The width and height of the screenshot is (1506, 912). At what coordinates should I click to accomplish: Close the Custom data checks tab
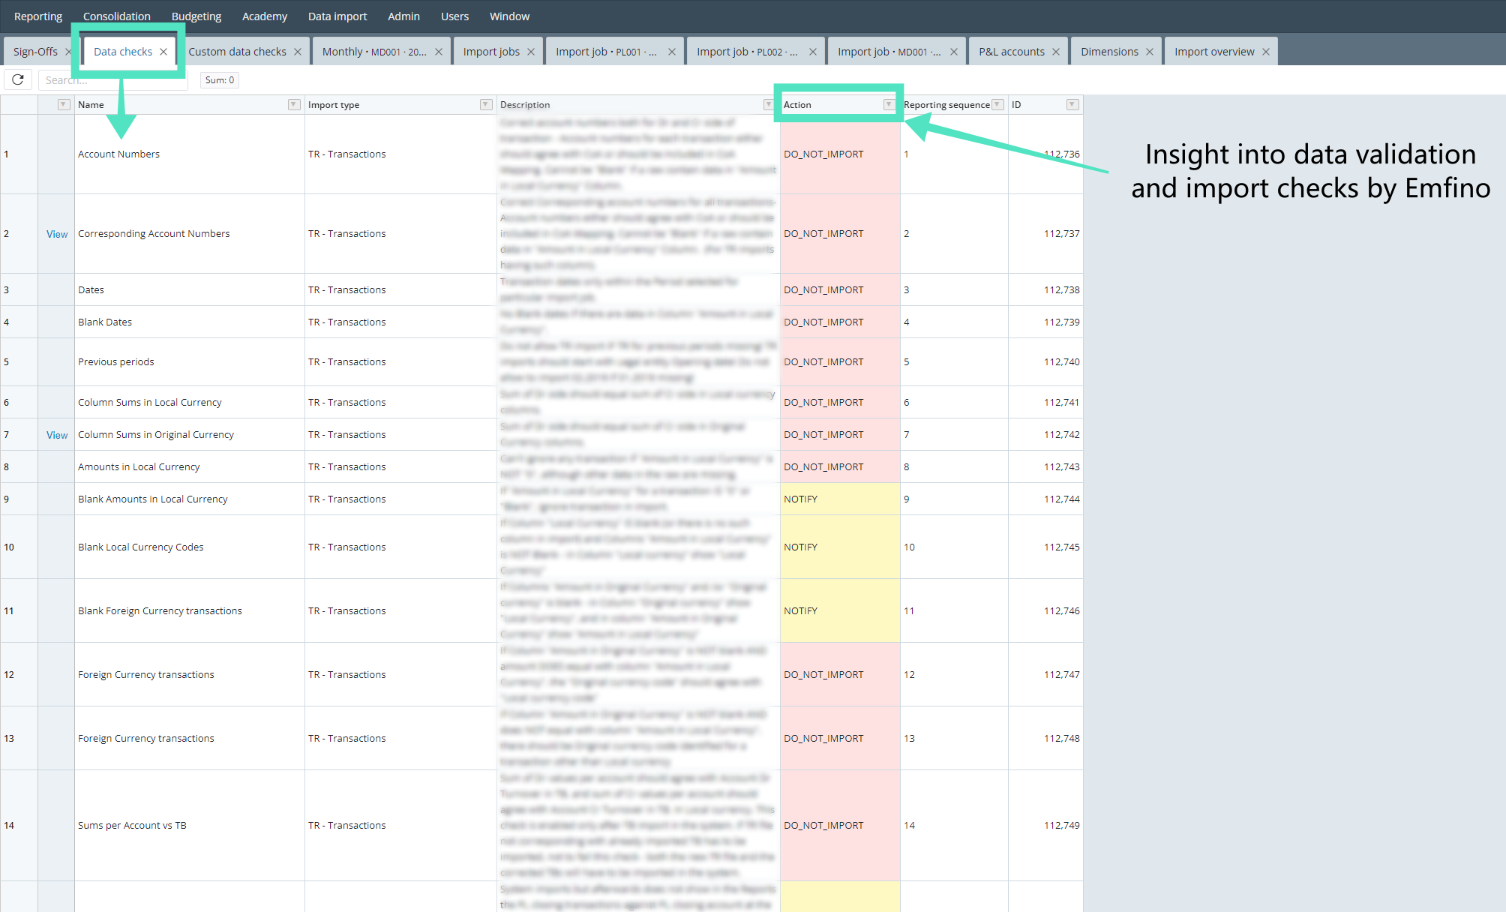298,51
